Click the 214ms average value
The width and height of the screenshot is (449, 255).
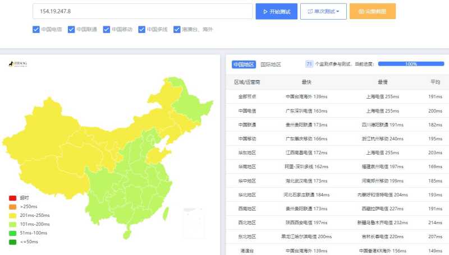[x=436, y=222]
